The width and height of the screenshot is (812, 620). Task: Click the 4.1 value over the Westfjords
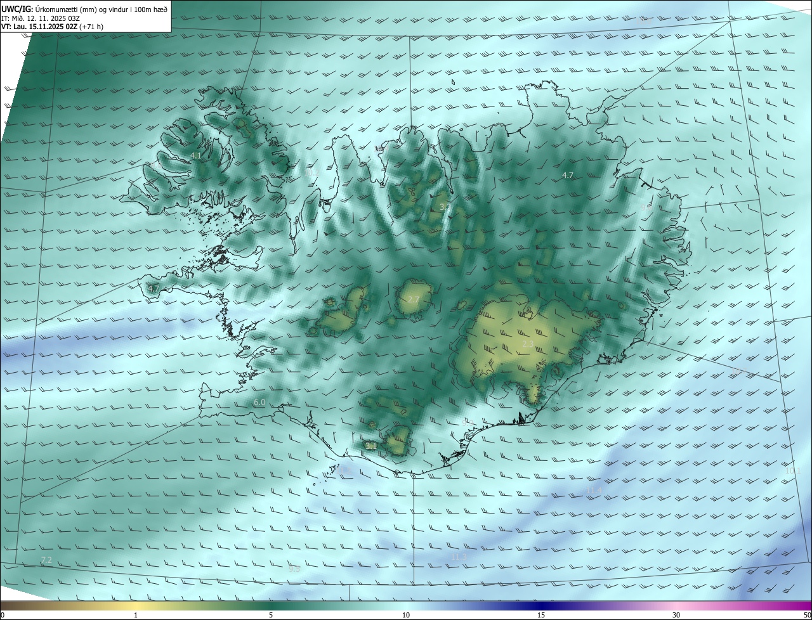pos(196,155)
